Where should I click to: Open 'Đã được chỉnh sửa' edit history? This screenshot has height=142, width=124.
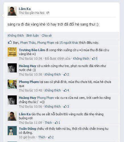click(x=58, y=59)
